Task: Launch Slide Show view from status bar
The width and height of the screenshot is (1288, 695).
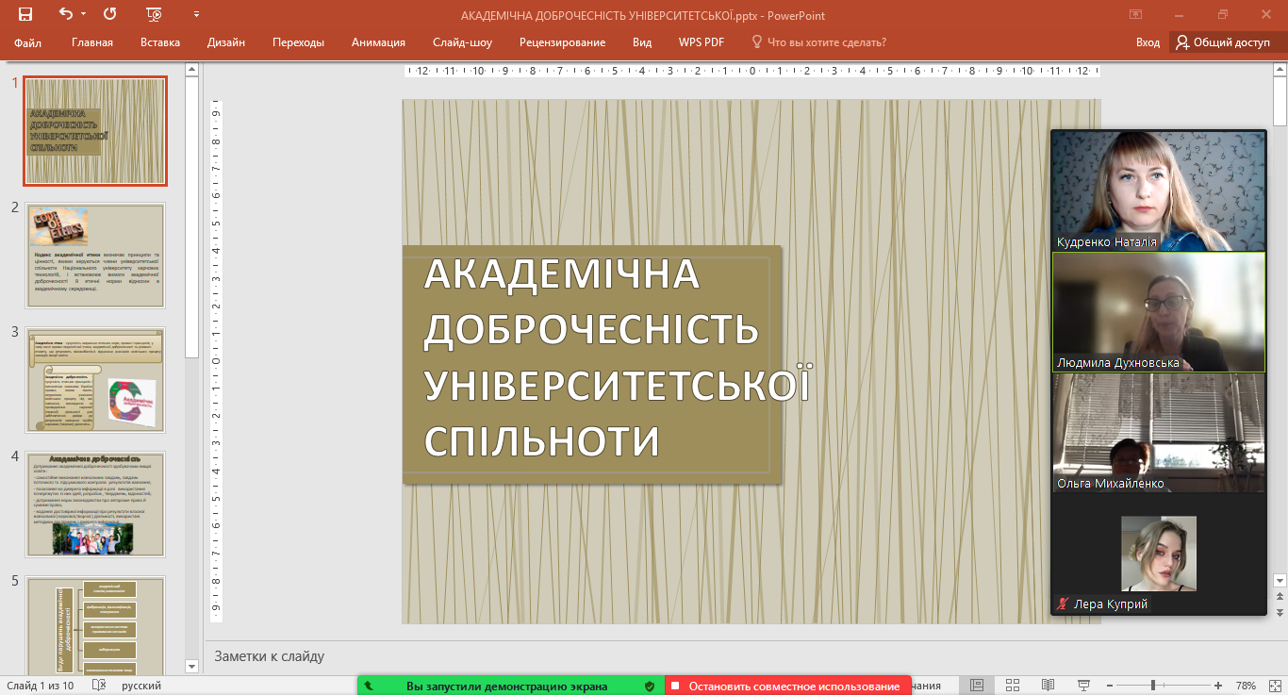Action: point(1083,686)
